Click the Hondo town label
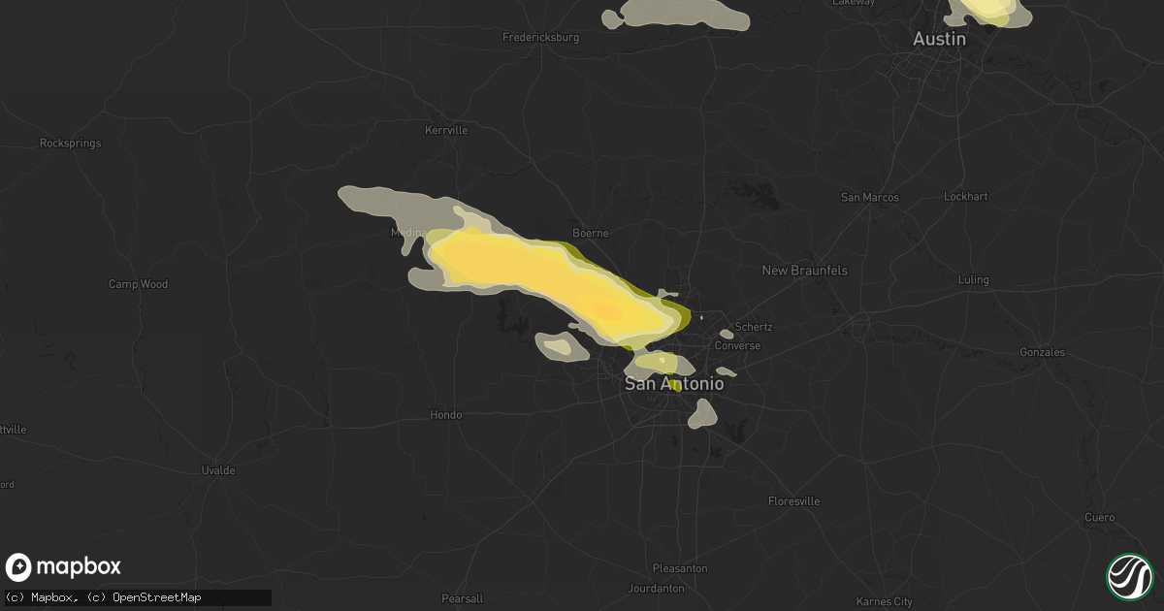The image size is (1164, 611). (x=446, y=415)
